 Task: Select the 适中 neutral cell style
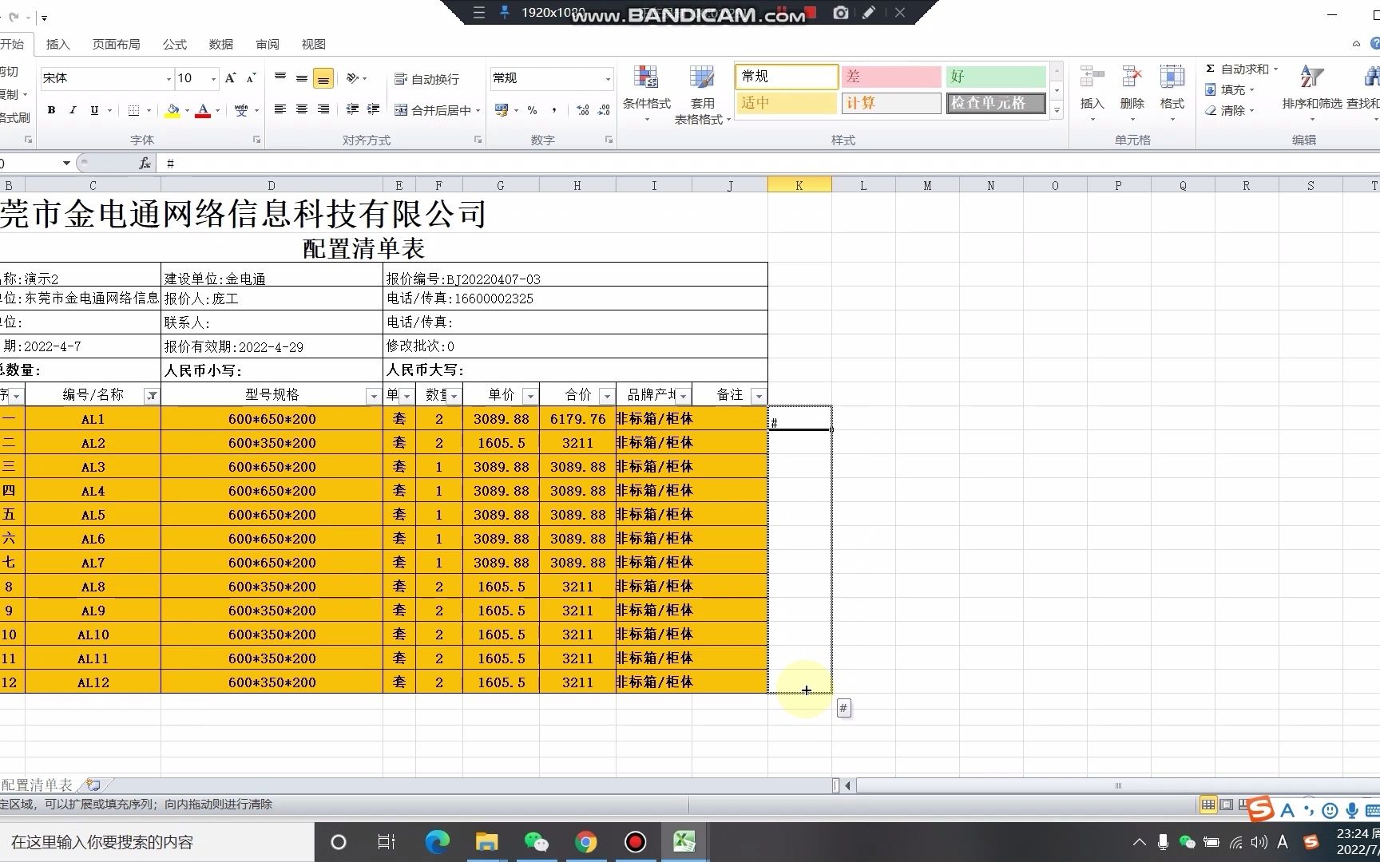tap(786, 103)
